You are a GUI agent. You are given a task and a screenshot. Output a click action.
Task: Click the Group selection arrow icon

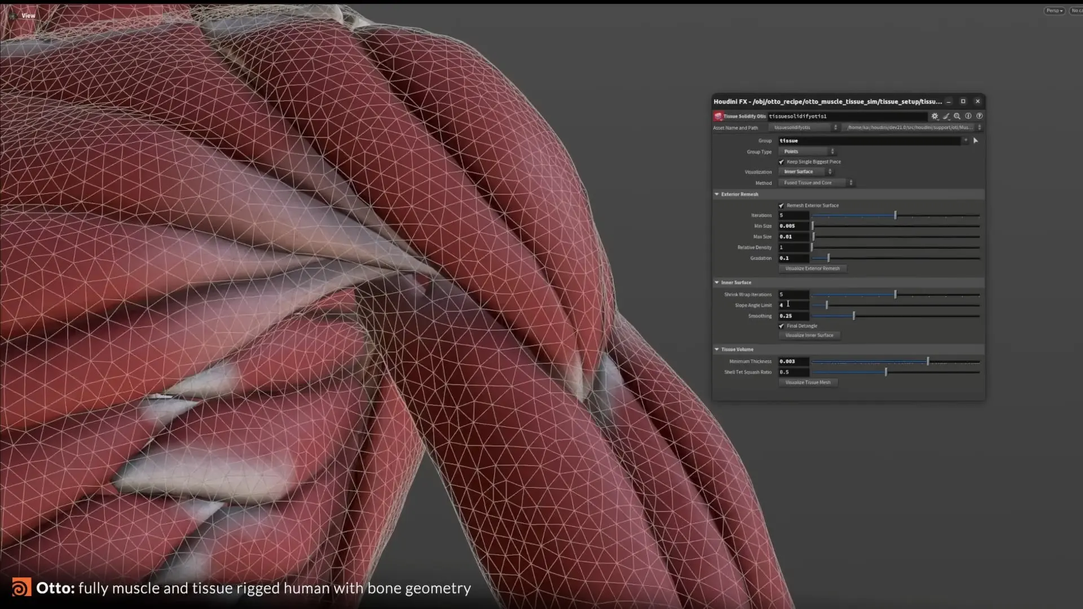pos(976,140)
